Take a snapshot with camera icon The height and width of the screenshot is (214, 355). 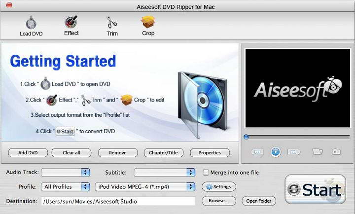(336, 152)
